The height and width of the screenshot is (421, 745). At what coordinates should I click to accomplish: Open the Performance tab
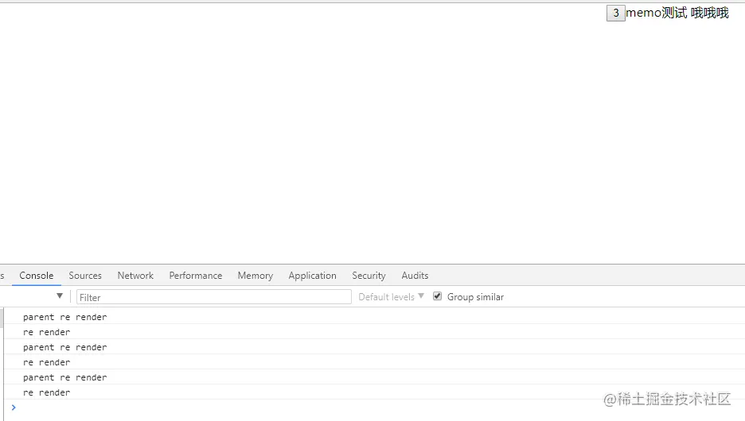coord(195,276)
